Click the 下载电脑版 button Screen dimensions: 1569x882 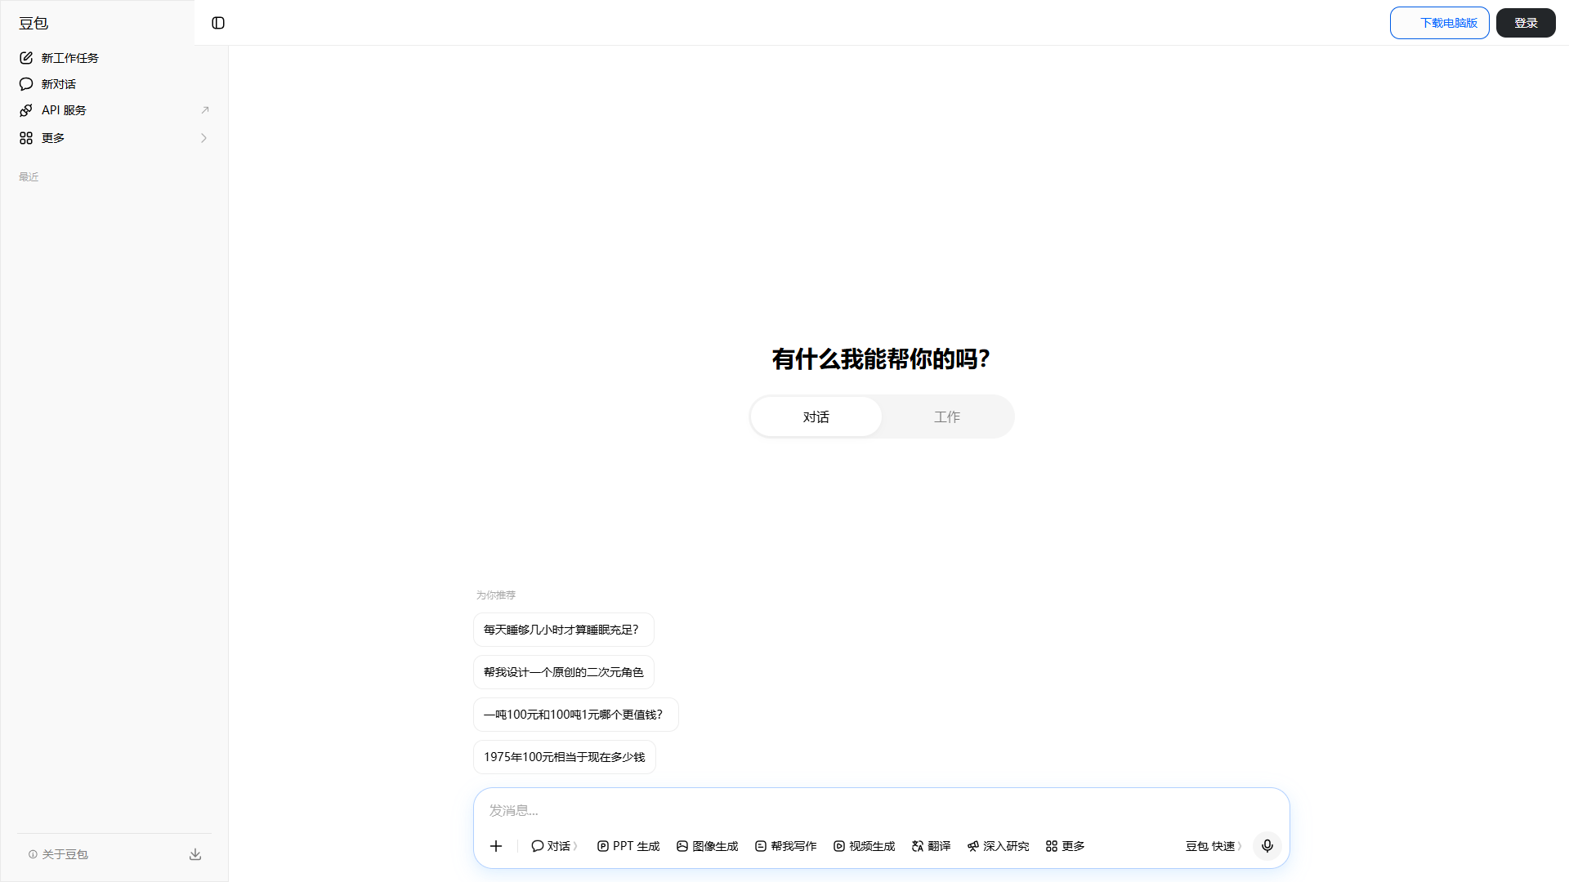coord(1440,23)
